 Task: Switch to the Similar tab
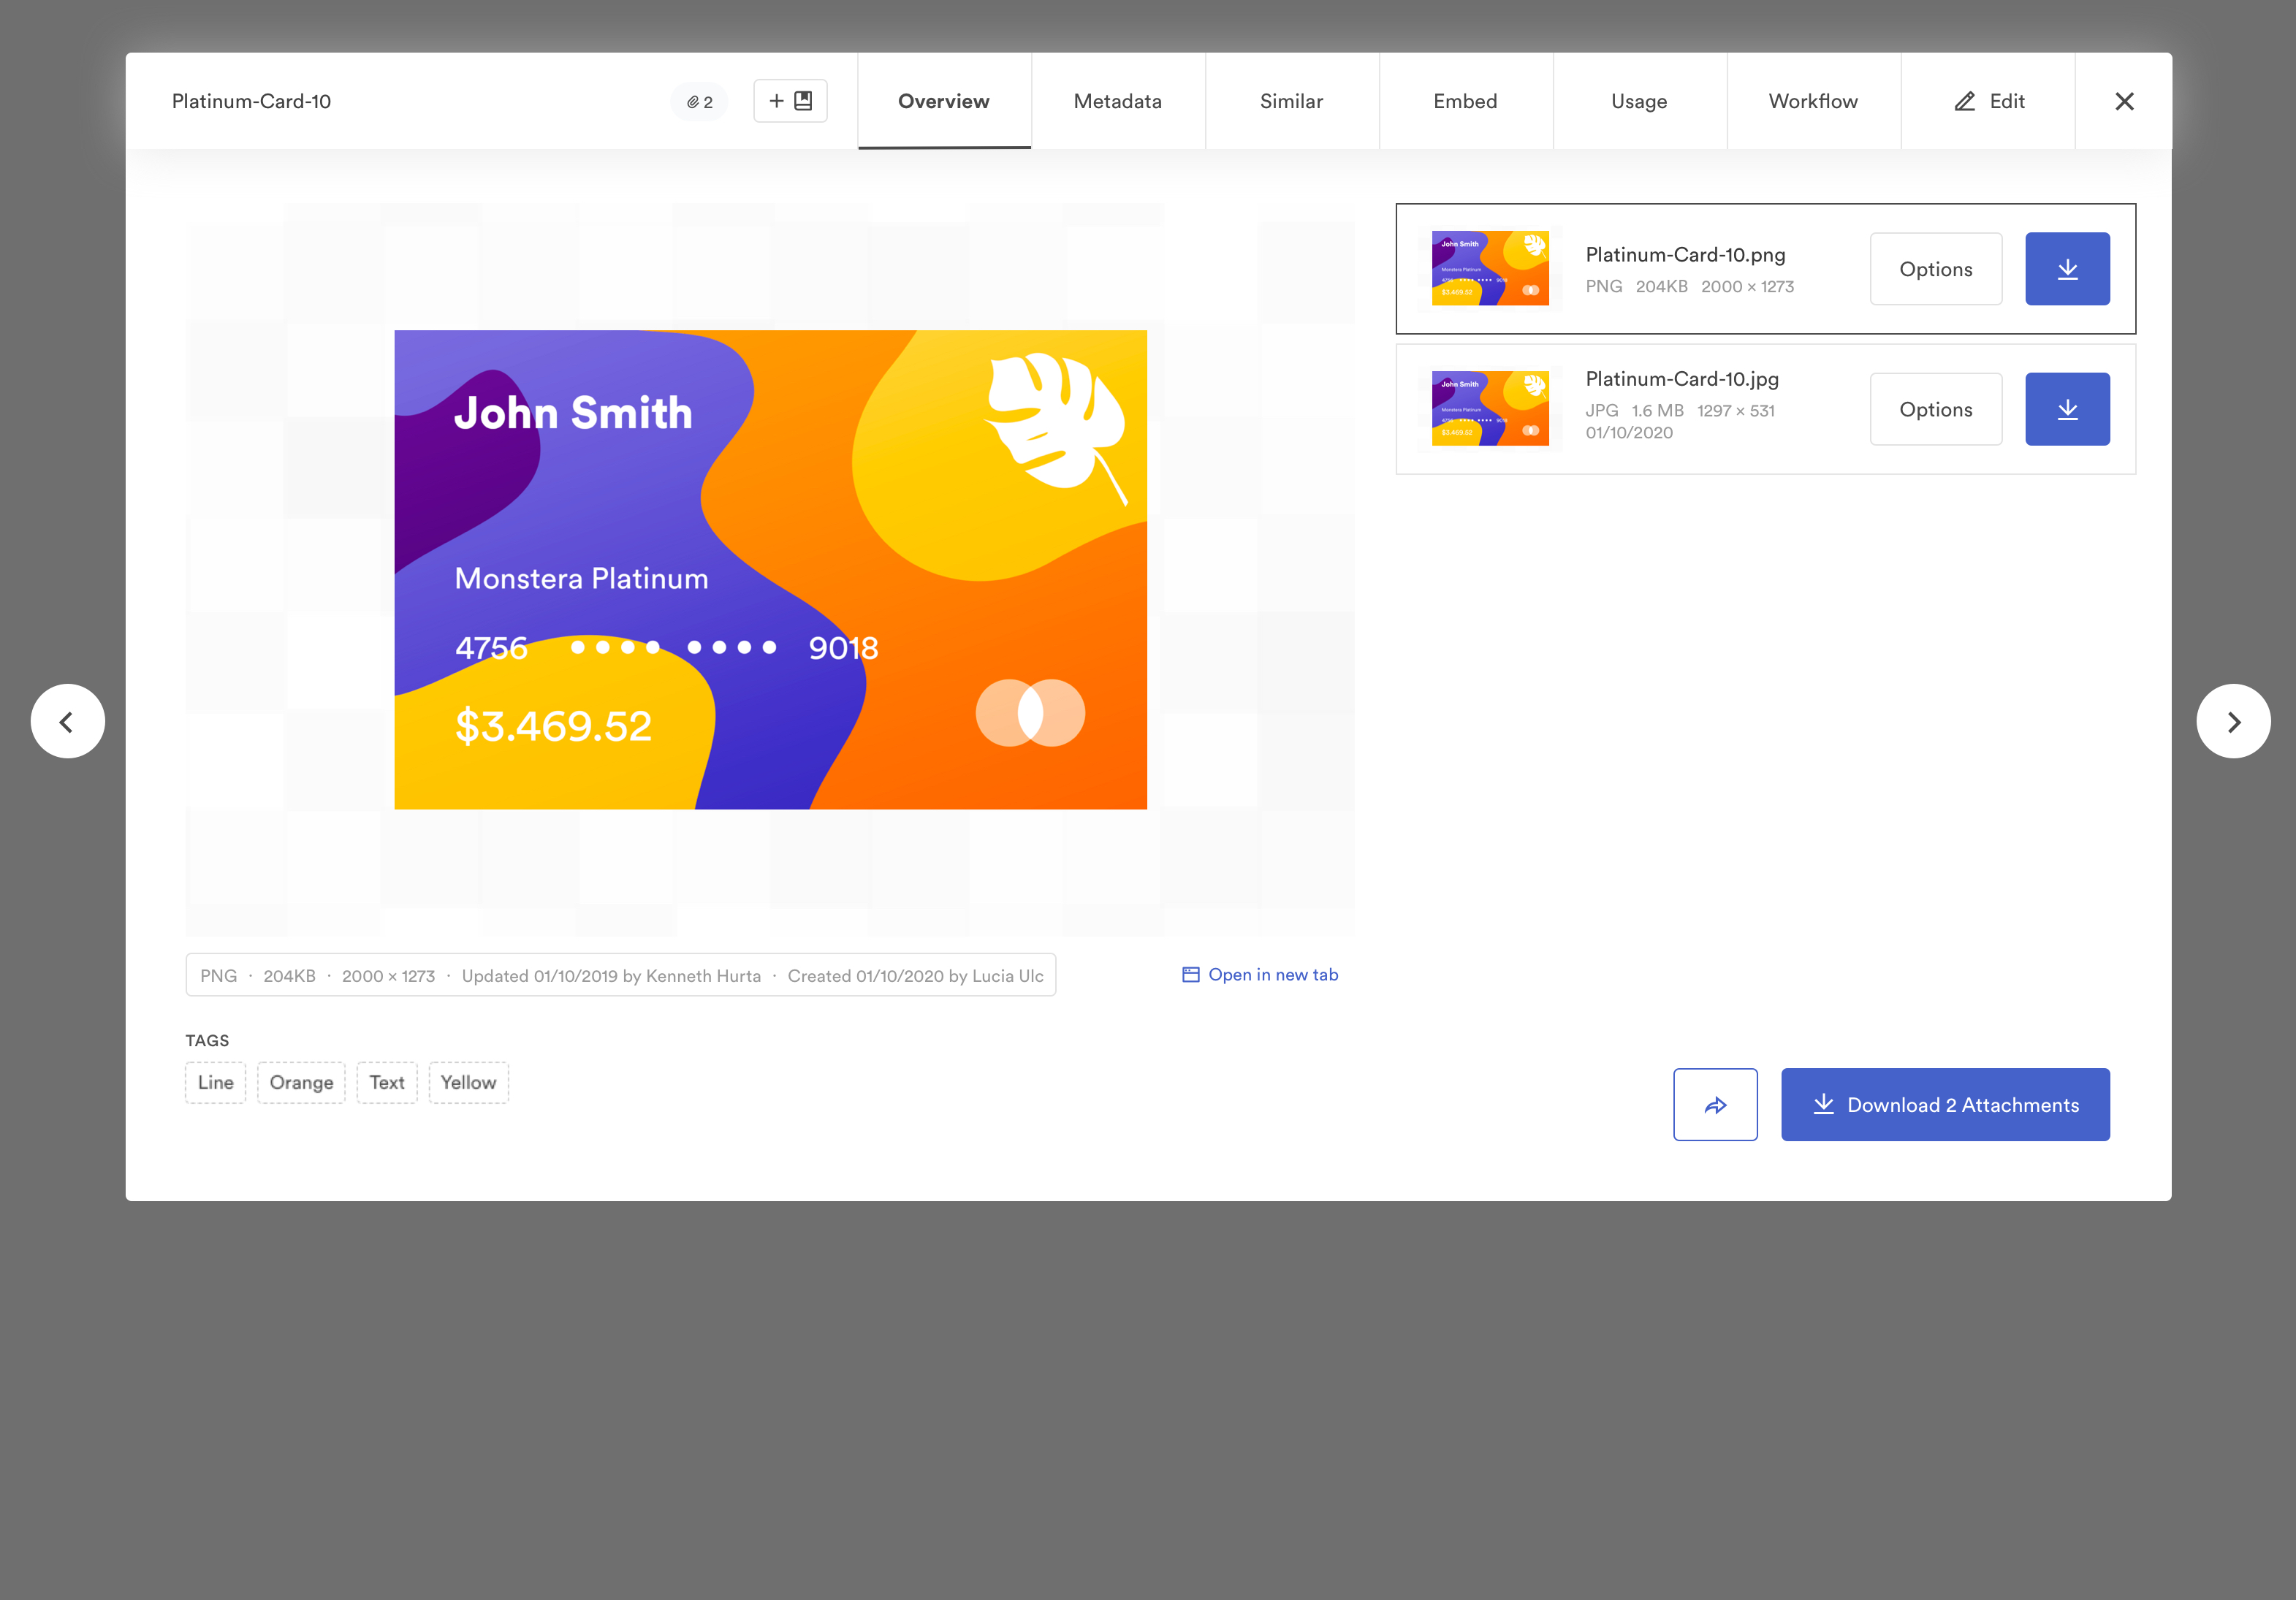tap(1292, 101)
